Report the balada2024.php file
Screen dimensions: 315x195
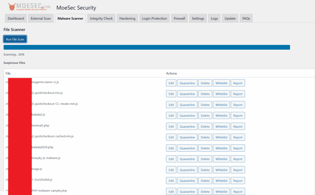coord(238,148)
